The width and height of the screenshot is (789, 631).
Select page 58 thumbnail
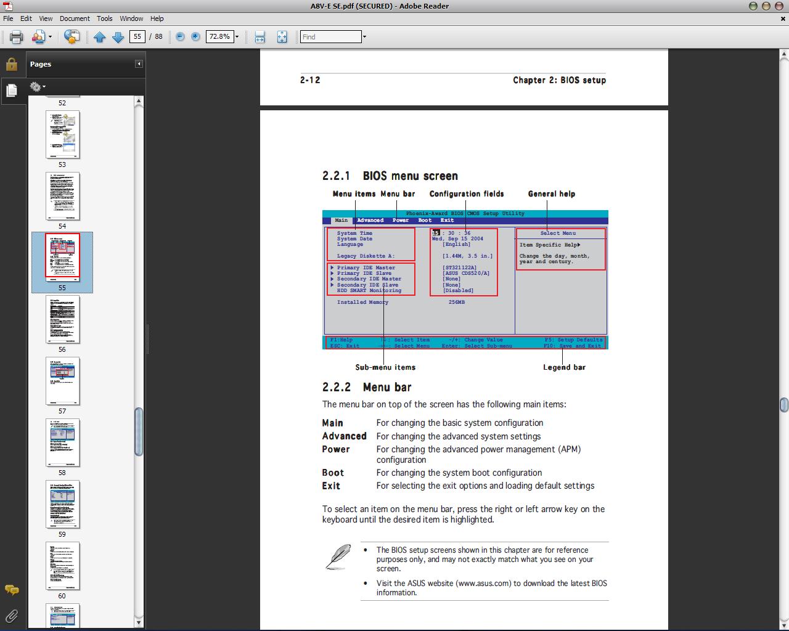[62, 442]
